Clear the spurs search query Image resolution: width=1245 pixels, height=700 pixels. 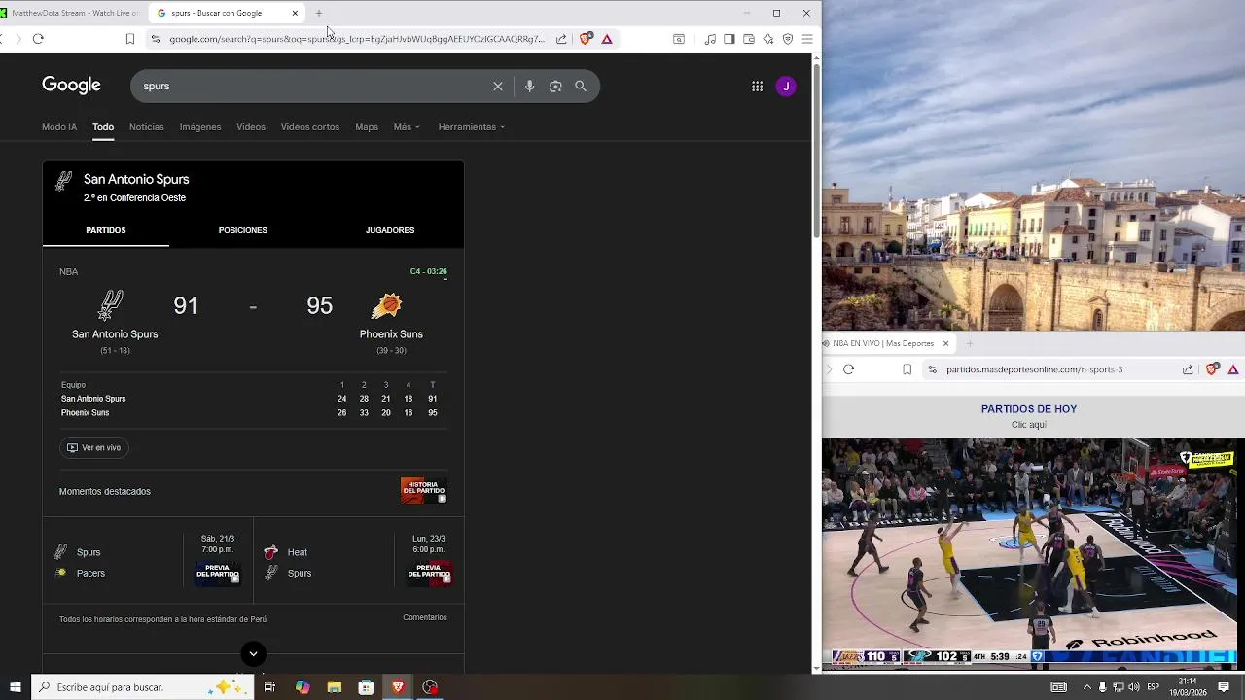(x=498, y=87)
